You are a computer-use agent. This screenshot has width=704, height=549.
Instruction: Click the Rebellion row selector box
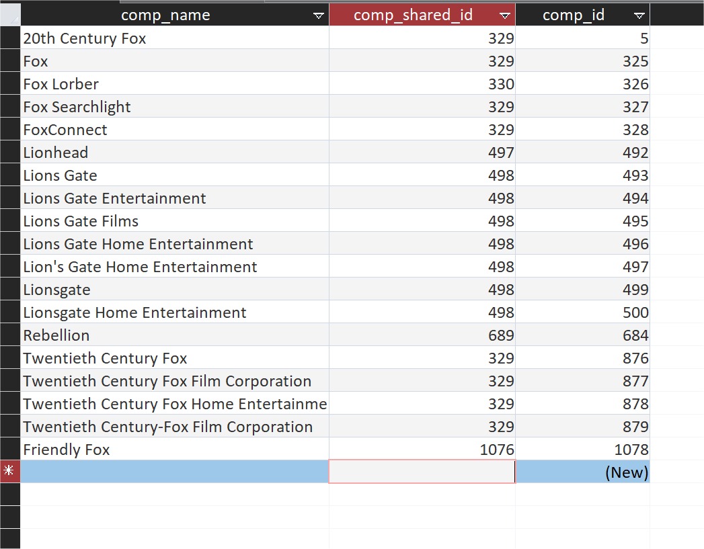(9, 335)
